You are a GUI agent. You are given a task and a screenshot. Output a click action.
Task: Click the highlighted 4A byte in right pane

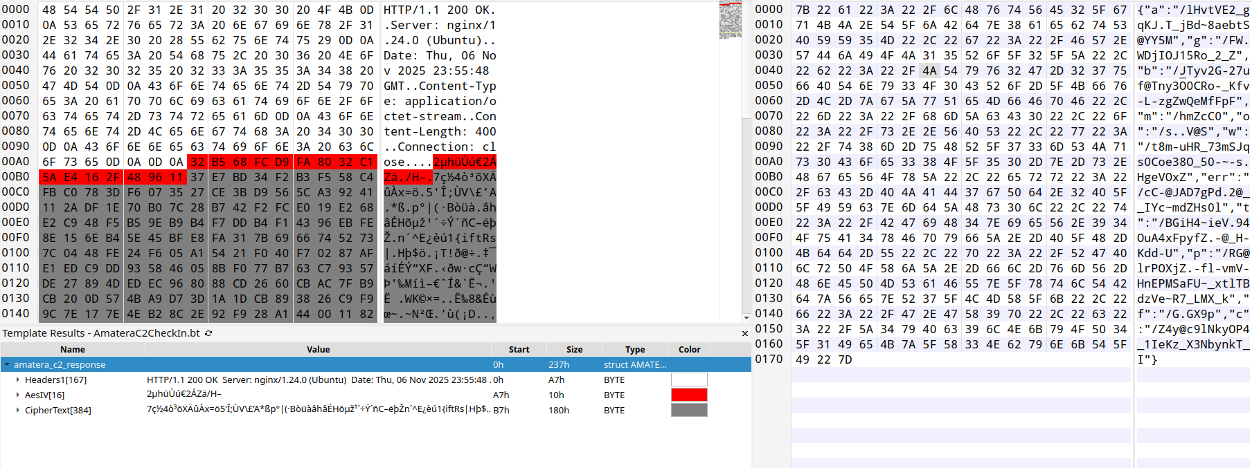929,71
